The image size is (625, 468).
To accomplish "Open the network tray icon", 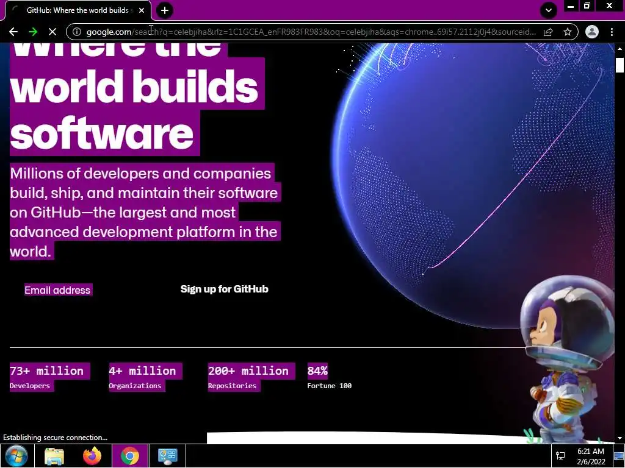I will (x=560, y=456).
